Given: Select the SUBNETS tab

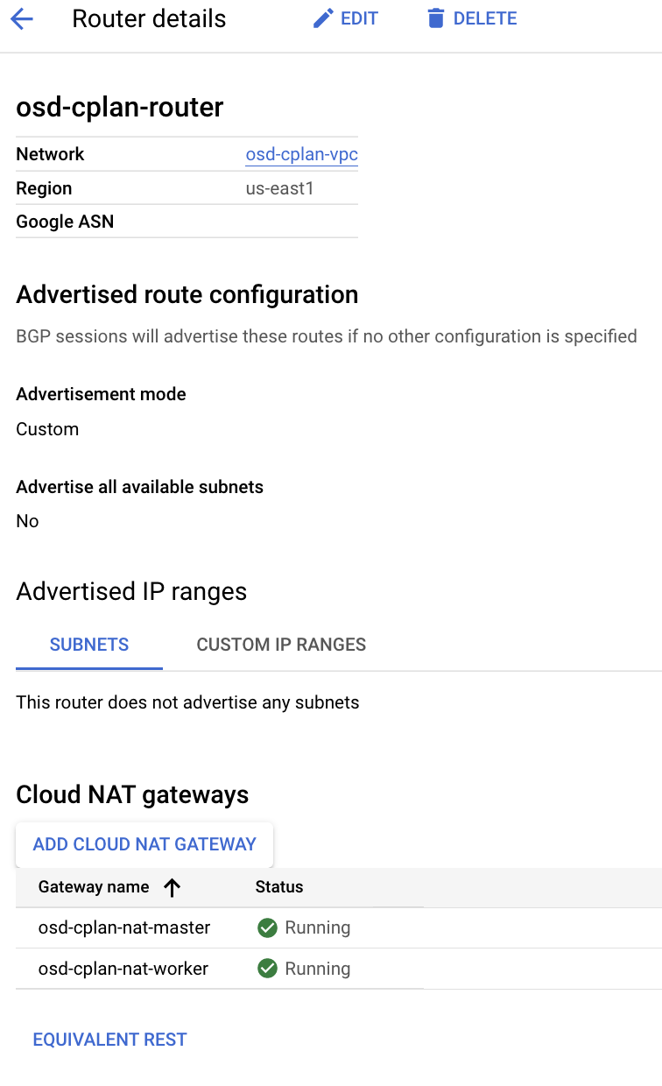Looking at the screenshot, I should 88,645.
